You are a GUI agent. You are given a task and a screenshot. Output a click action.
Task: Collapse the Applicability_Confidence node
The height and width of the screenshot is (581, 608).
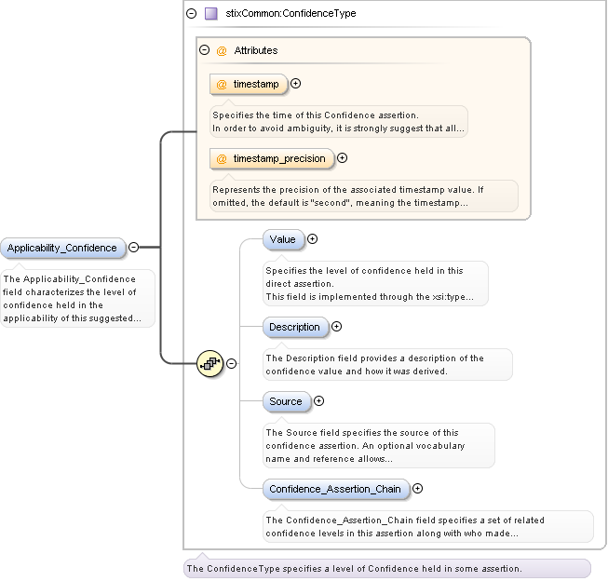(133, 247)
